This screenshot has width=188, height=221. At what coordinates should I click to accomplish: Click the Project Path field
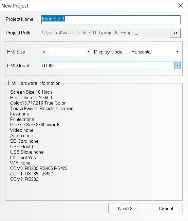click(105, 33)
